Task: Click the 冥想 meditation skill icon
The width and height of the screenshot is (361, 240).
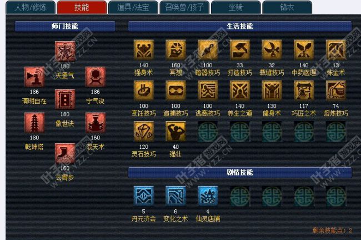Action: click(176, 50)
